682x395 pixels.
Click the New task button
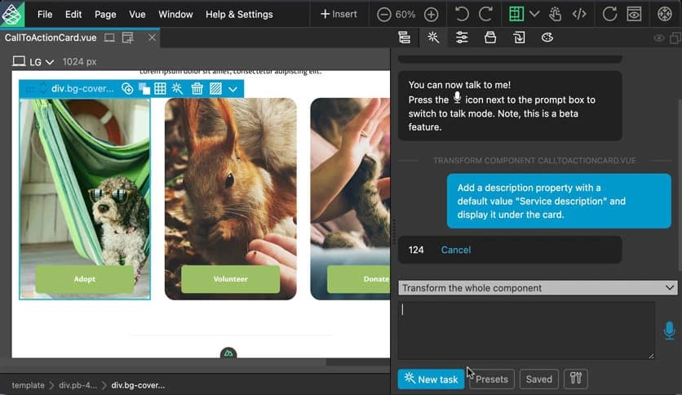(431, 379)
